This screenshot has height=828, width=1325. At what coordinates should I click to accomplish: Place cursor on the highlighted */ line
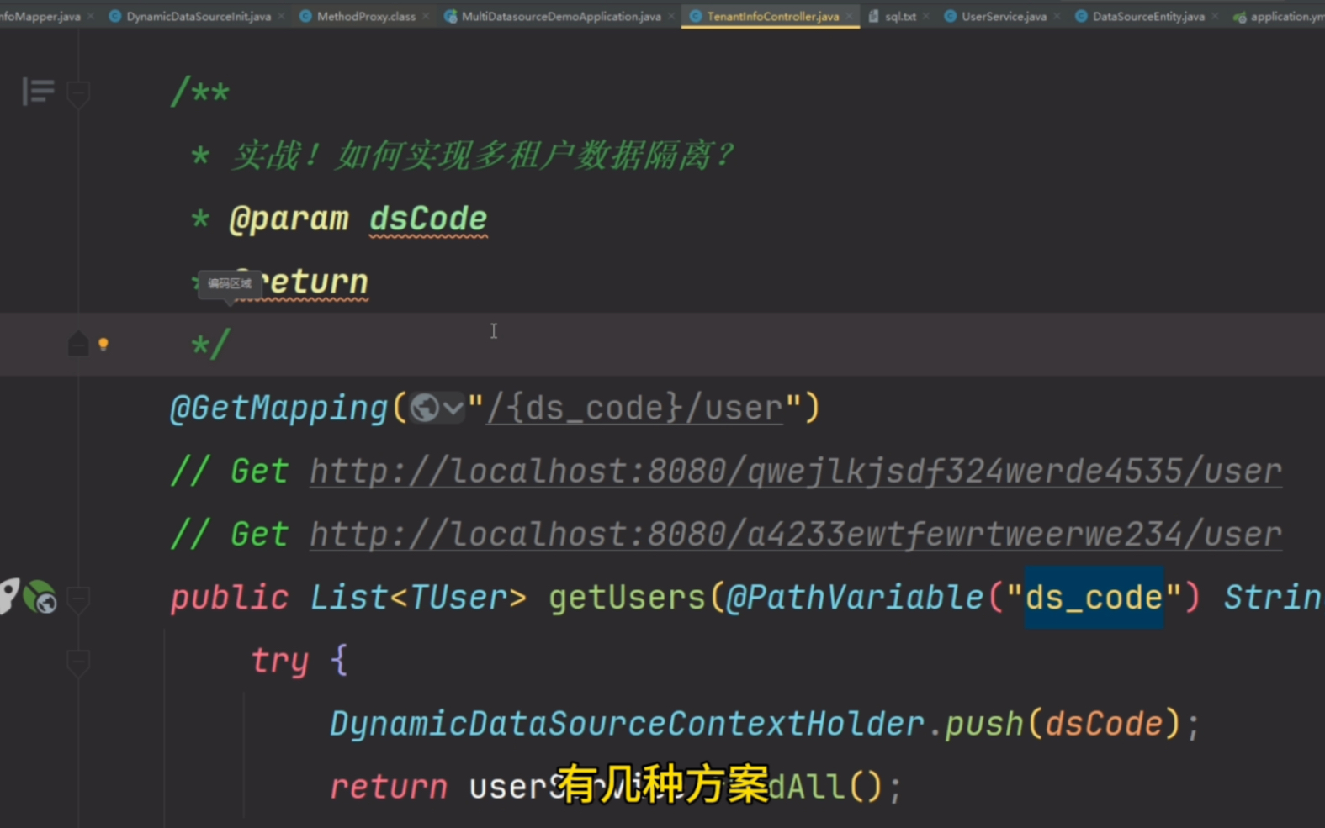[x=662, y=344]
